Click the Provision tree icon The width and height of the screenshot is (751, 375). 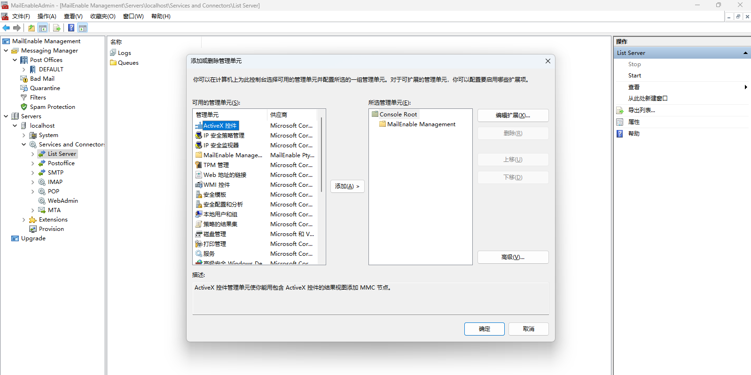[33, 229]
